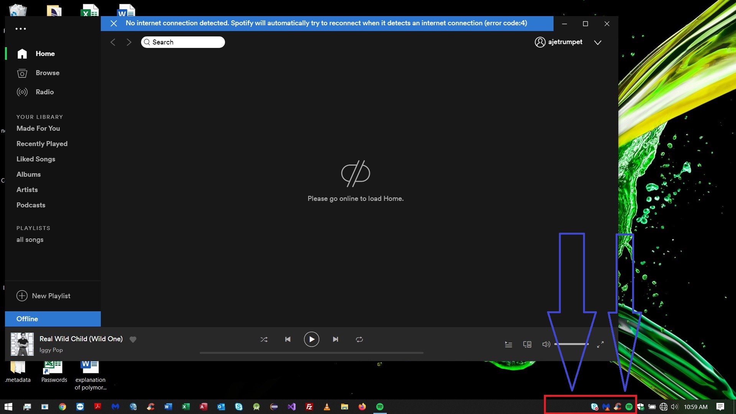The image size is (736, 414).
Task: Open VLC media player from taskbar
Action: pos(327,407)
